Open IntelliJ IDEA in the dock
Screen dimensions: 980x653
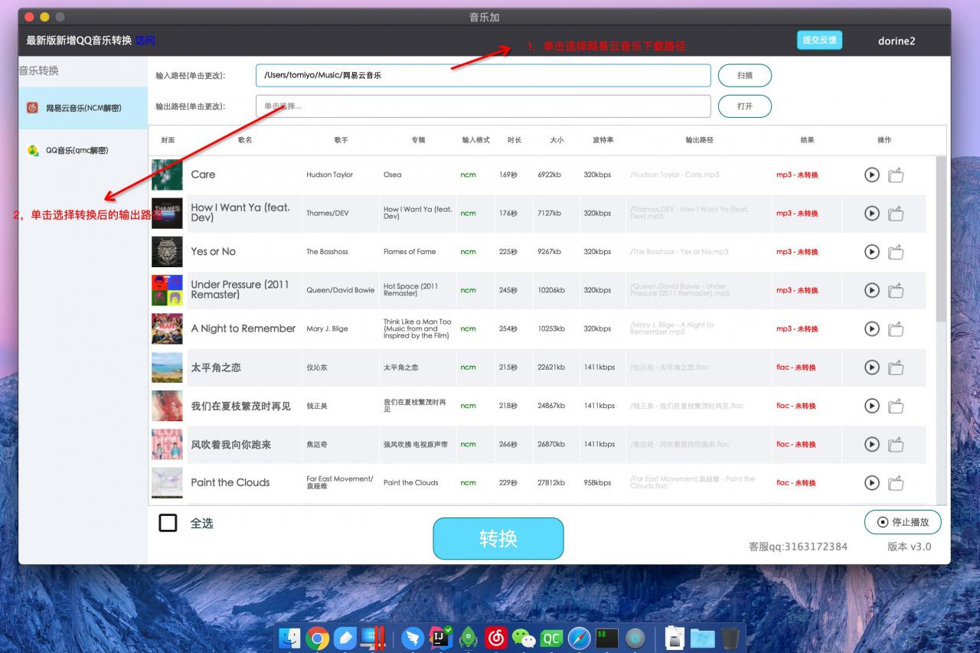440,638
